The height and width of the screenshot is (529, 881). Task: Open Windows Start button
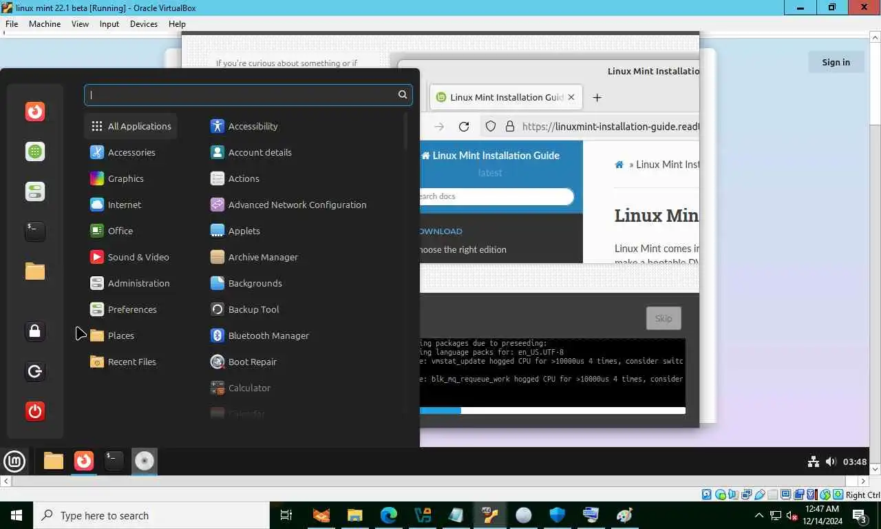click(17, 515)
